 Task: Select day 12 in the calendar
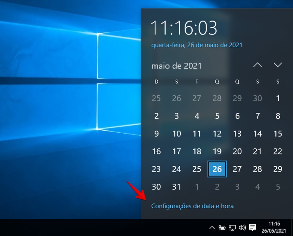click(x=217, y=134)
